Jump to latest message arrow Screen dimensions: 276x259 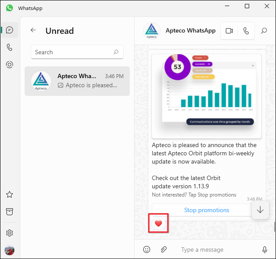(x=260, y=210)
